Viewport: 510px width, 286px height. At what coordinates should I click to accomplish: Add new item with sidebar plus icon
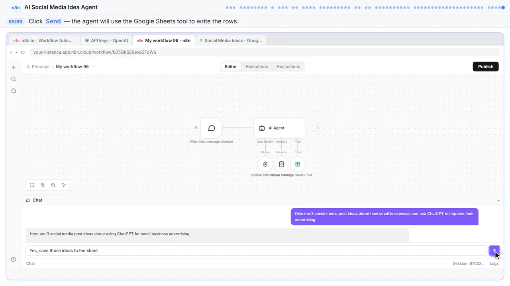(14, 67)
